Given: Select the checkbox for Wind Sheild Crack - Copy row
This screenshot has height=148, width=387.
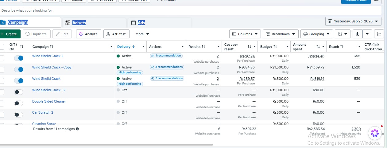Looking at the screenshot, I should [2, 69].
